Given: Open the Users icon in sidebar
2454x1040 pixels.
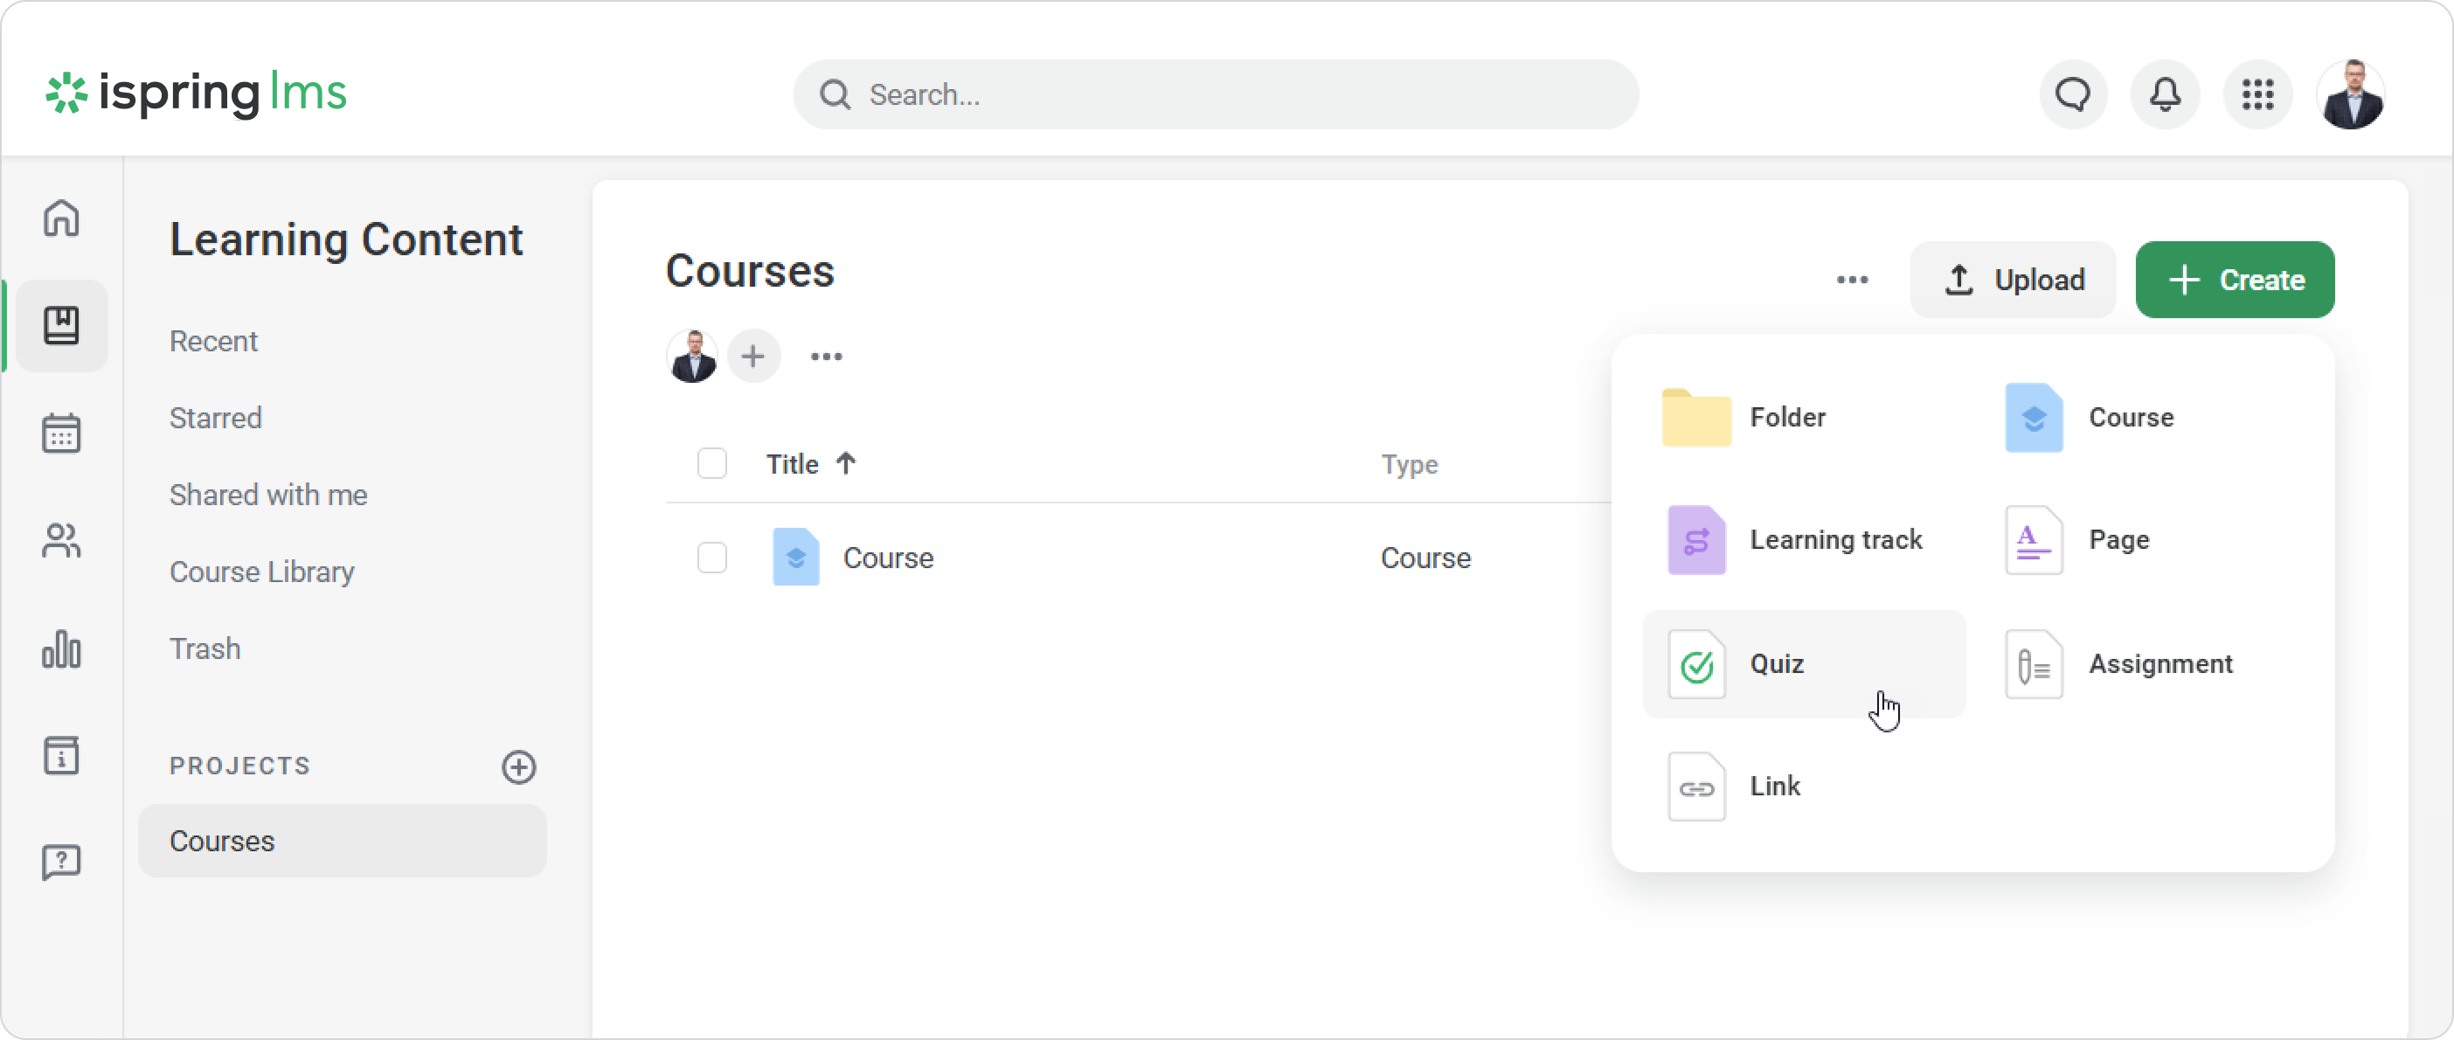Looking at the screenshot, I should [61, 541].
